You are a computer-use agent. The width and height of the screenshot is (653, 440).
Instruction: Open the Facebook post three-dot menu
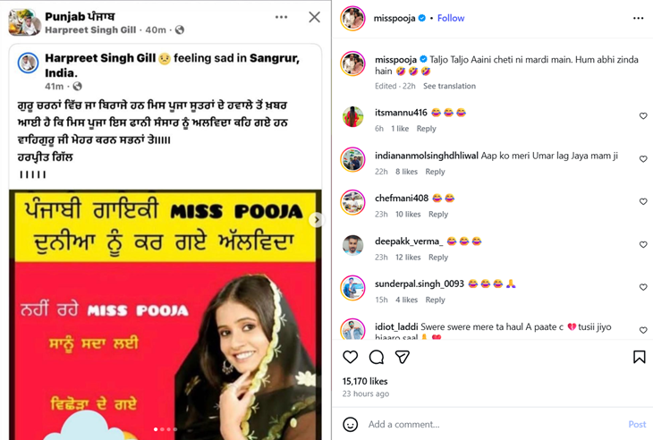pyautogui.click(x=282, y=17)
